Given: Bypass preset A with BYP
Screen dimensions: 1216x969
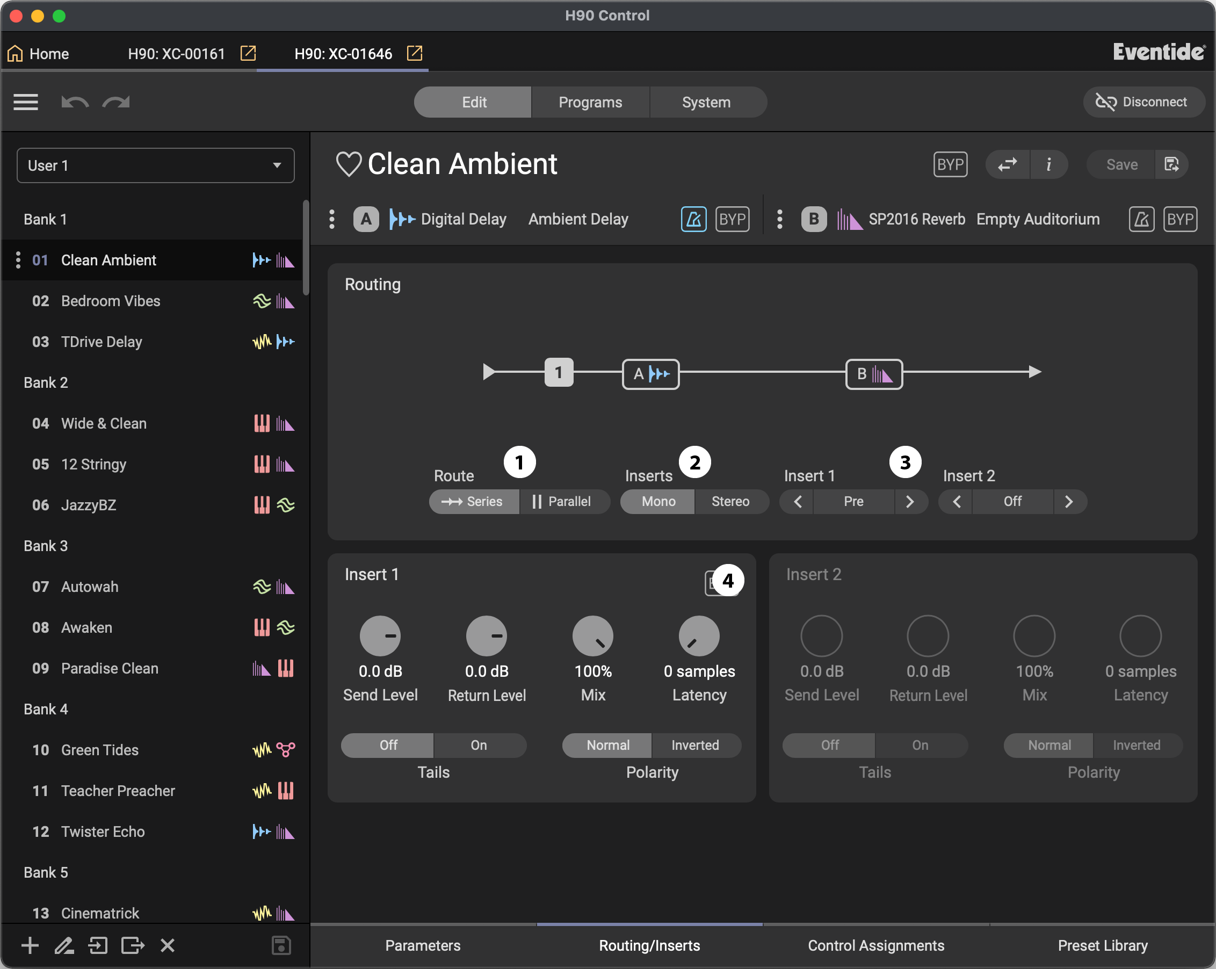Looking at the screenshot, I should pyautogui.click(x=732, y=219).
